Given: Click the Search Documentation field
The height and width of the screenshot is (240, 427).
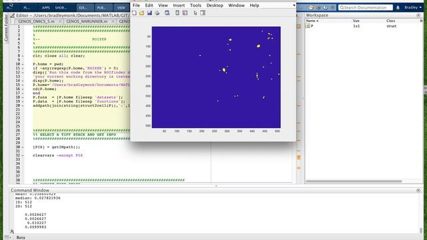Looking at the screenshot, I should tap(366, 7).
